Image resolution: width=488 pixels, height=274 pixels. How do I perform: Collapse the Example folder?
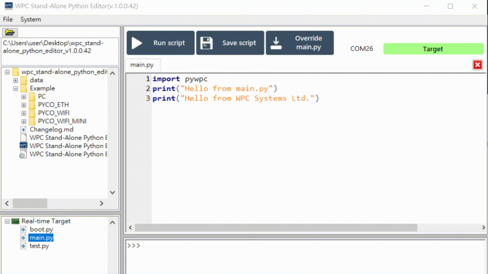pyautogui.click(x=15, y=88)
